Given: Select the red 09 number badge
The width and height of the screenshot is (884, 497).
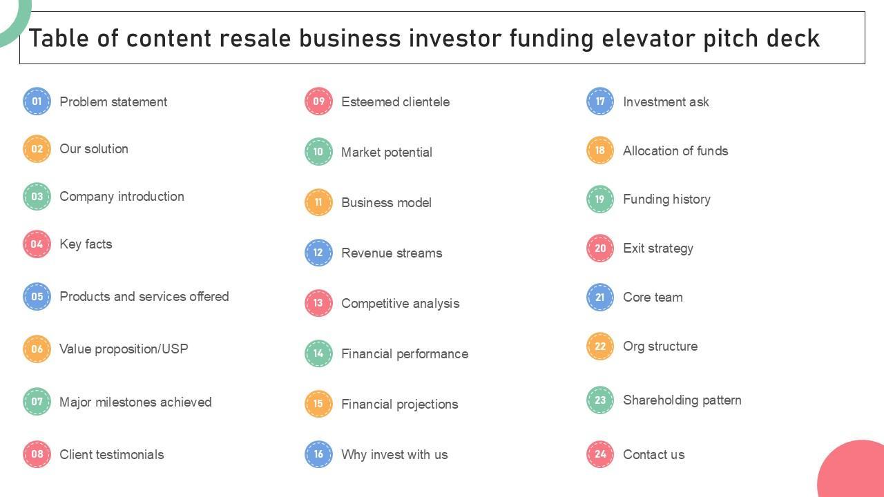Looking at the screenshot, I should coord(318,101).
